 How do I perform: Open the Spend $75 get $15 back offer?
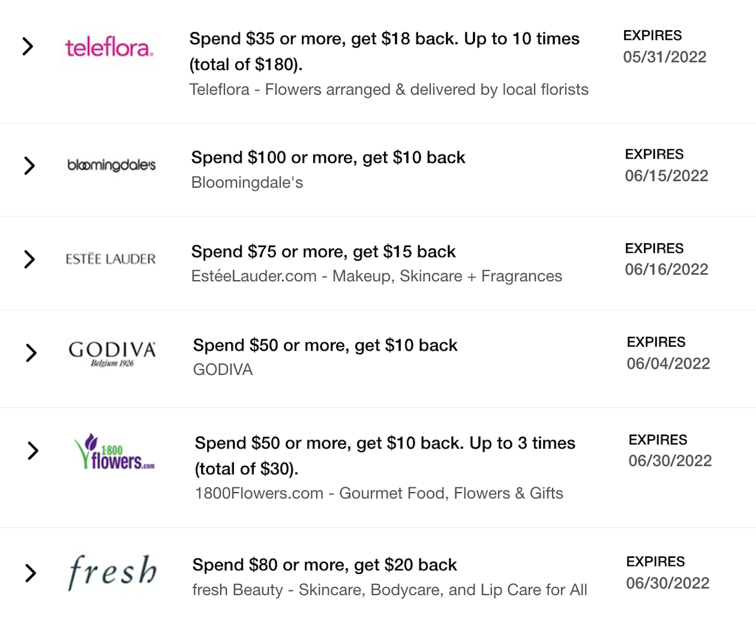pyautogui.click(x=323, y=252)
